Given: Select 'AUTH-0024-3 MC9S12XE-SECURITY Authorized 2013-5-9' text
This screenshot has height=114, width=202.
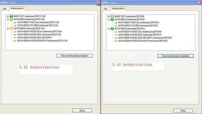Looking at the screenshot, I should [x=145, y=38].
